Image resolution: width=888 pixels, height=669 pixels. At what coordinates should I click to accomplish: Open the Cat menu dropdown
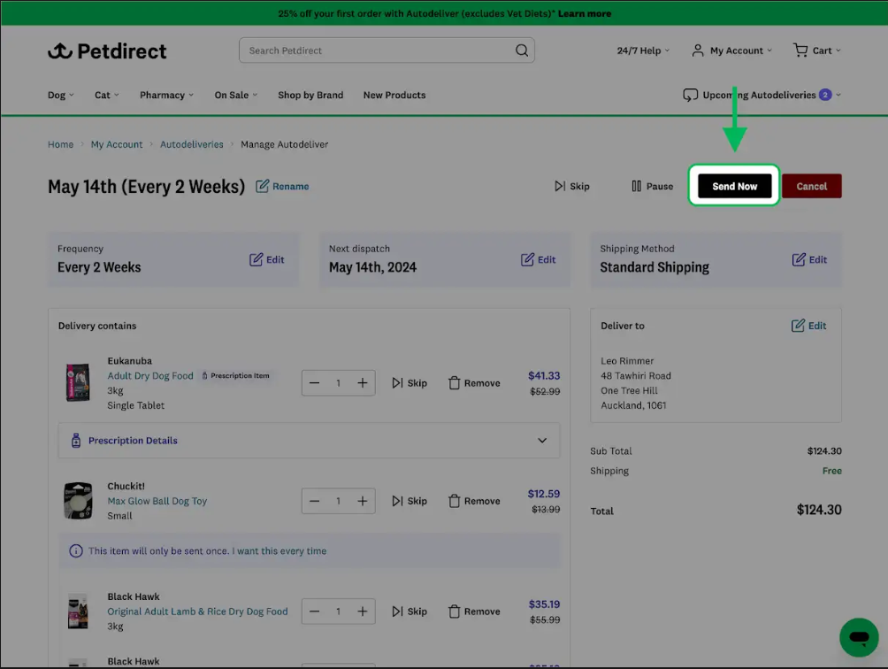(x=107, y=96)
